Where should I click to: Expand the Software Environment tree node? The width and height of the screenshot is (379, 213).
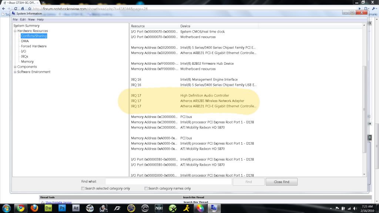(x=15, y=72)
